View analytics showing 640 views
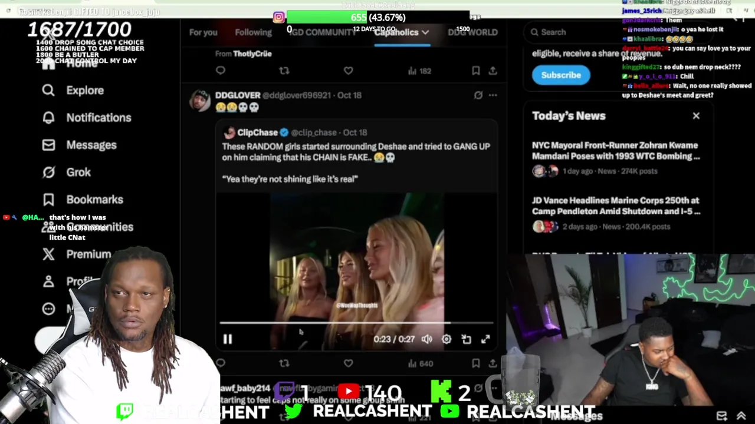The width and height of the screenshot is (755, 424). click(x=419, y=363)
